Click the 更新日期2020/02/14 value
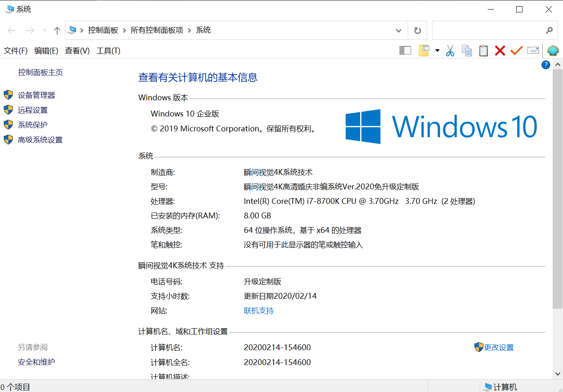 coord(280,296)
